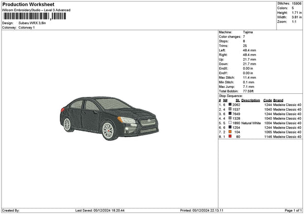The image size is (304, 214).
Task: Click the Height value 1.71 in
Action: click(296, 13)
